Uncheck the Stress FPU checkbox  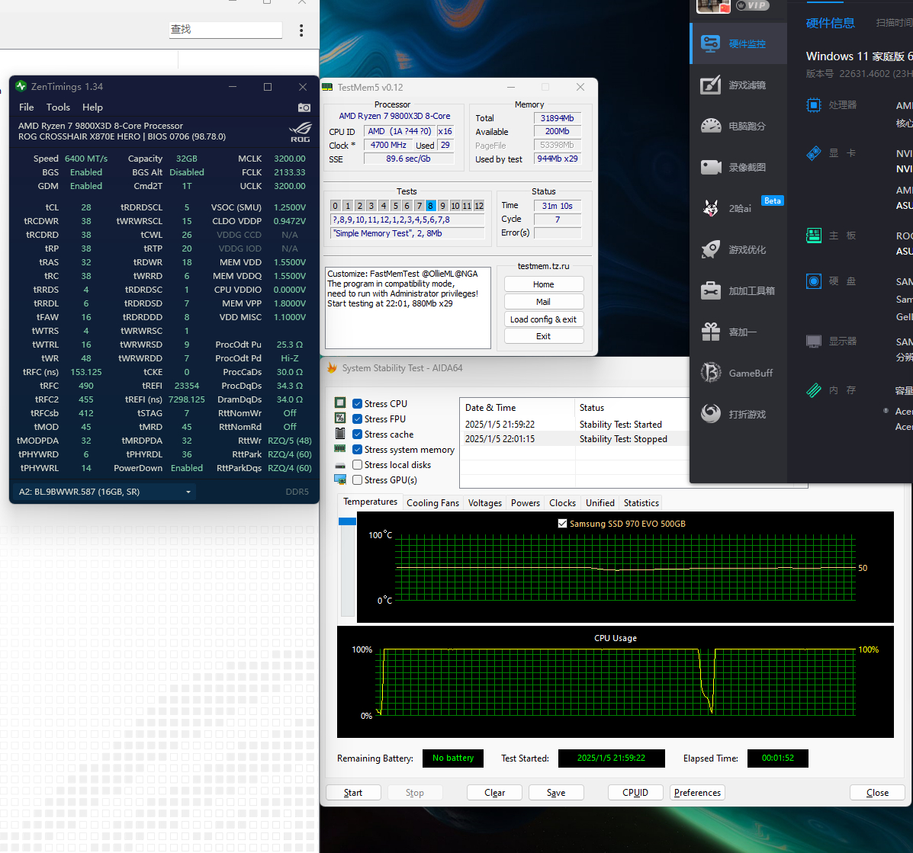(358, 419)
